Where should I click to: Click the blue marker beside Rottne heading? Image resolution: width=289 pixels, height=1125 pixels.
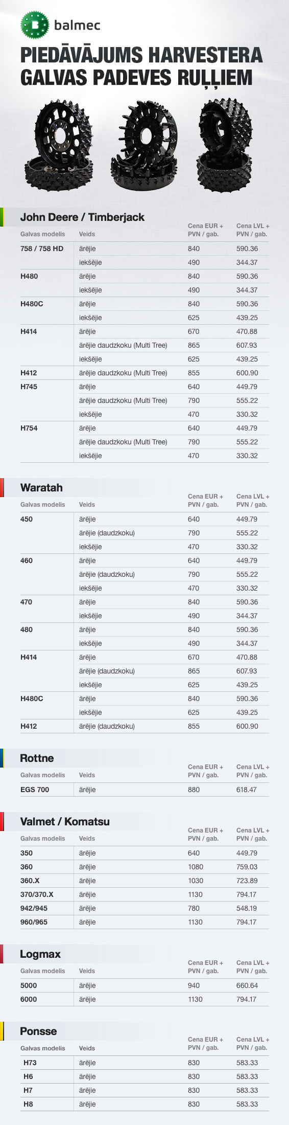(x=2, y=758)
